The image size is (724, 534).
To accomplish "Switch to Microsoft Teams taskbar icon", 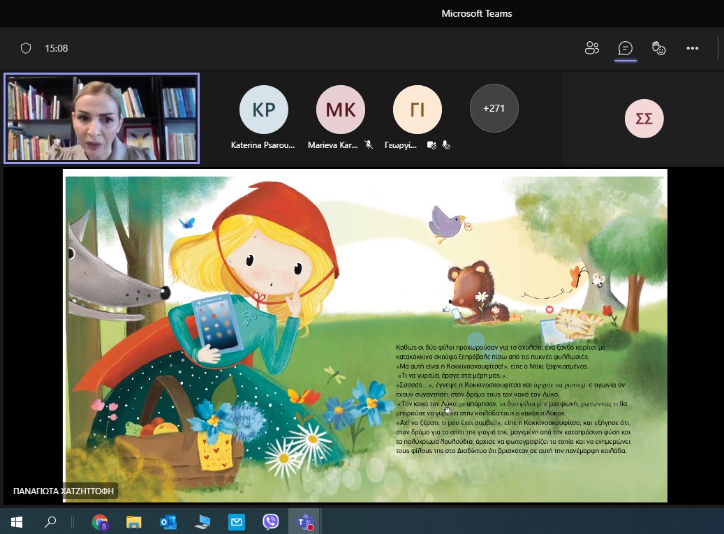I will pos(304,522).
